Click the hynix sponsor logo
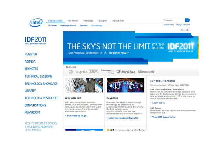The image size is (220, 146). click(x=81, y=72)
